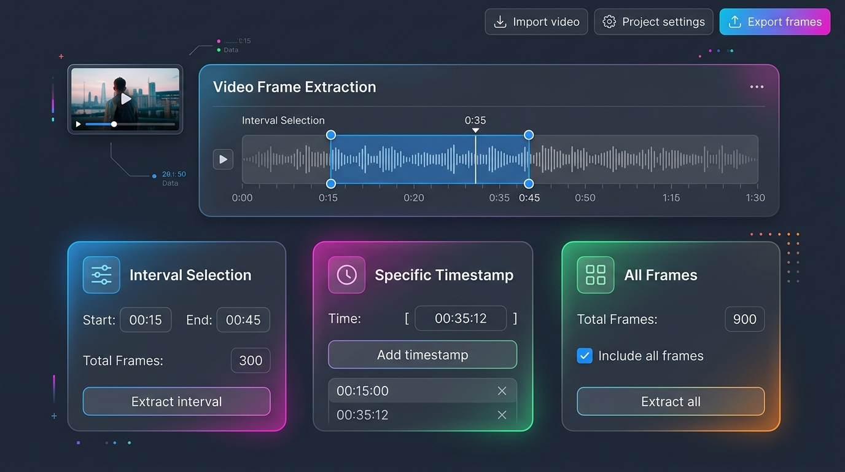The image size is (845, 472).
Task: Click the highlighted blue interval region
Action: pyautogui.click(x=430, y=159)
